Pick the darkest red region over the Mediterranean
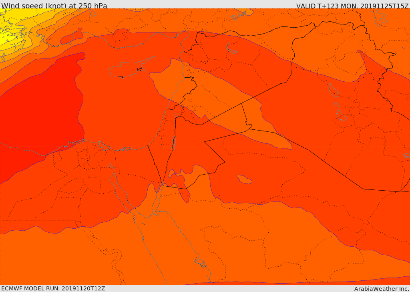The image size is (410, 292). (40, 112)
